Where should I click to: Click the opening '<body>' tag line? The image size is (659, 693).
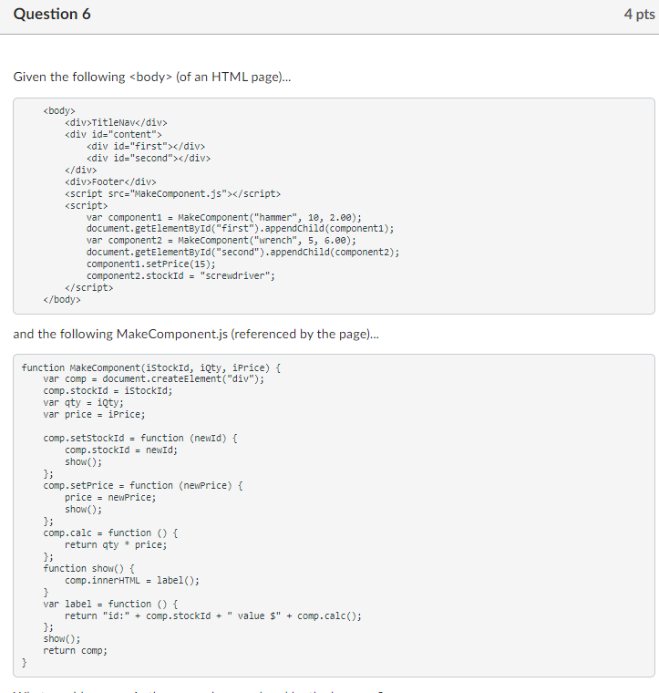point(59,110)
